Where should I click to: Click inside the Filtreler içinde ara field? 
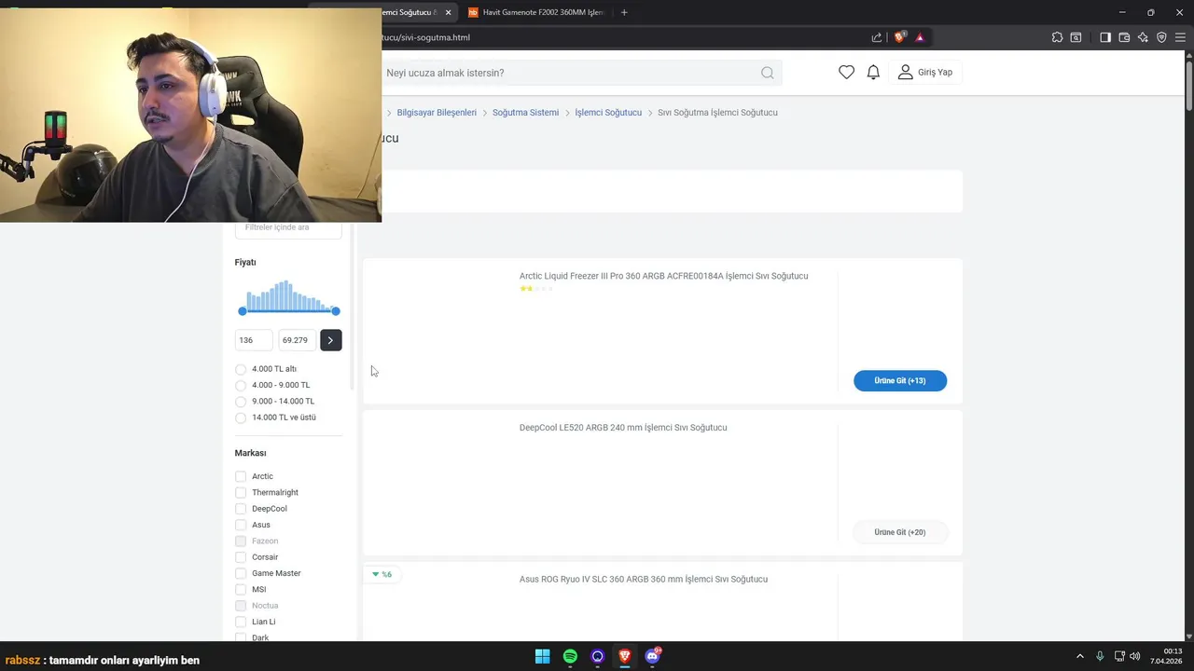[288, 228]
